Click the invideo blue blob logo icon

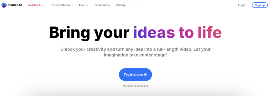coord(4,5)
